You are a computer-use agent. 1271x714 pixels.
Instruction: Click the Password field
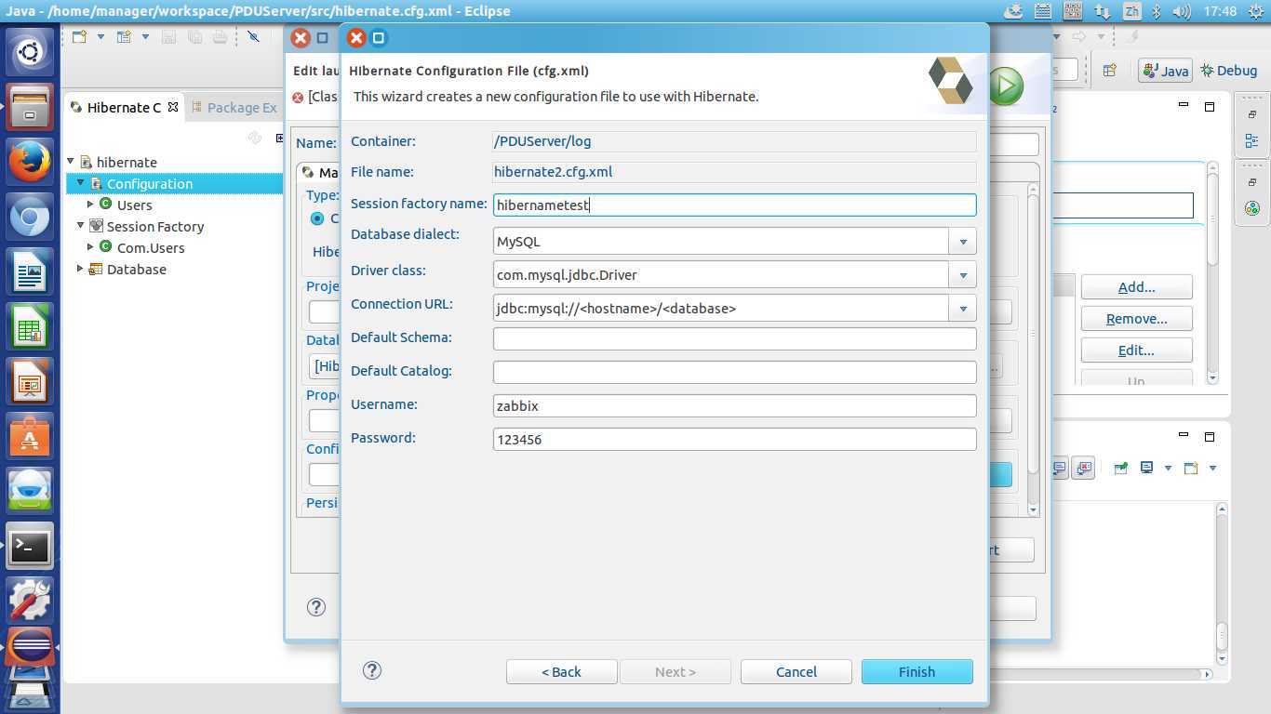734,439
